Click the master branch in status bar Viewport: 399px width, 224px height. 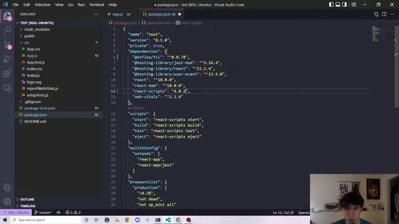click(x=43, y=212)
